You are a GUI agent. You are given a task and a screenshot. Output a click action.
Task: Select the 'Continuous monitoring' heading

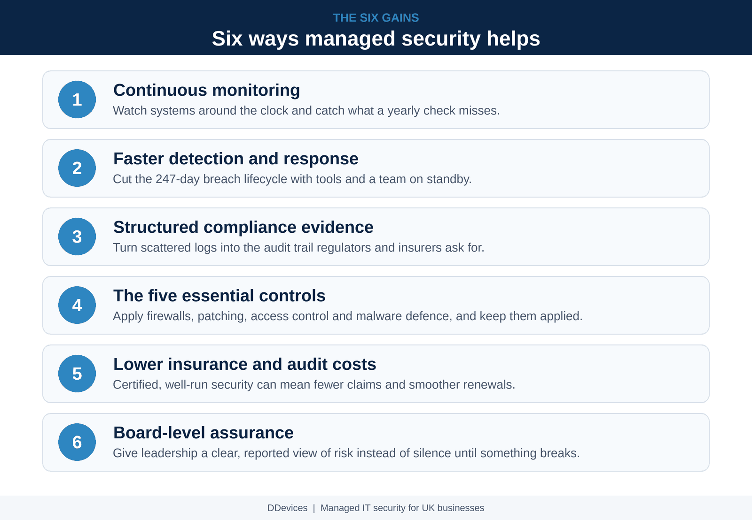[206, 90]
